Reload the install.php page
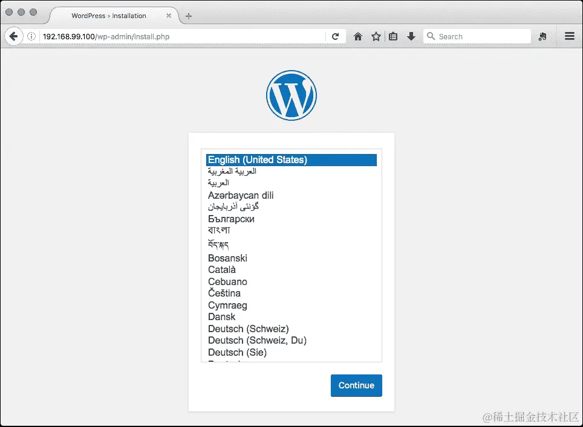Image resolution: width=583 pixels, height=427 pixels. click(337, 36)
